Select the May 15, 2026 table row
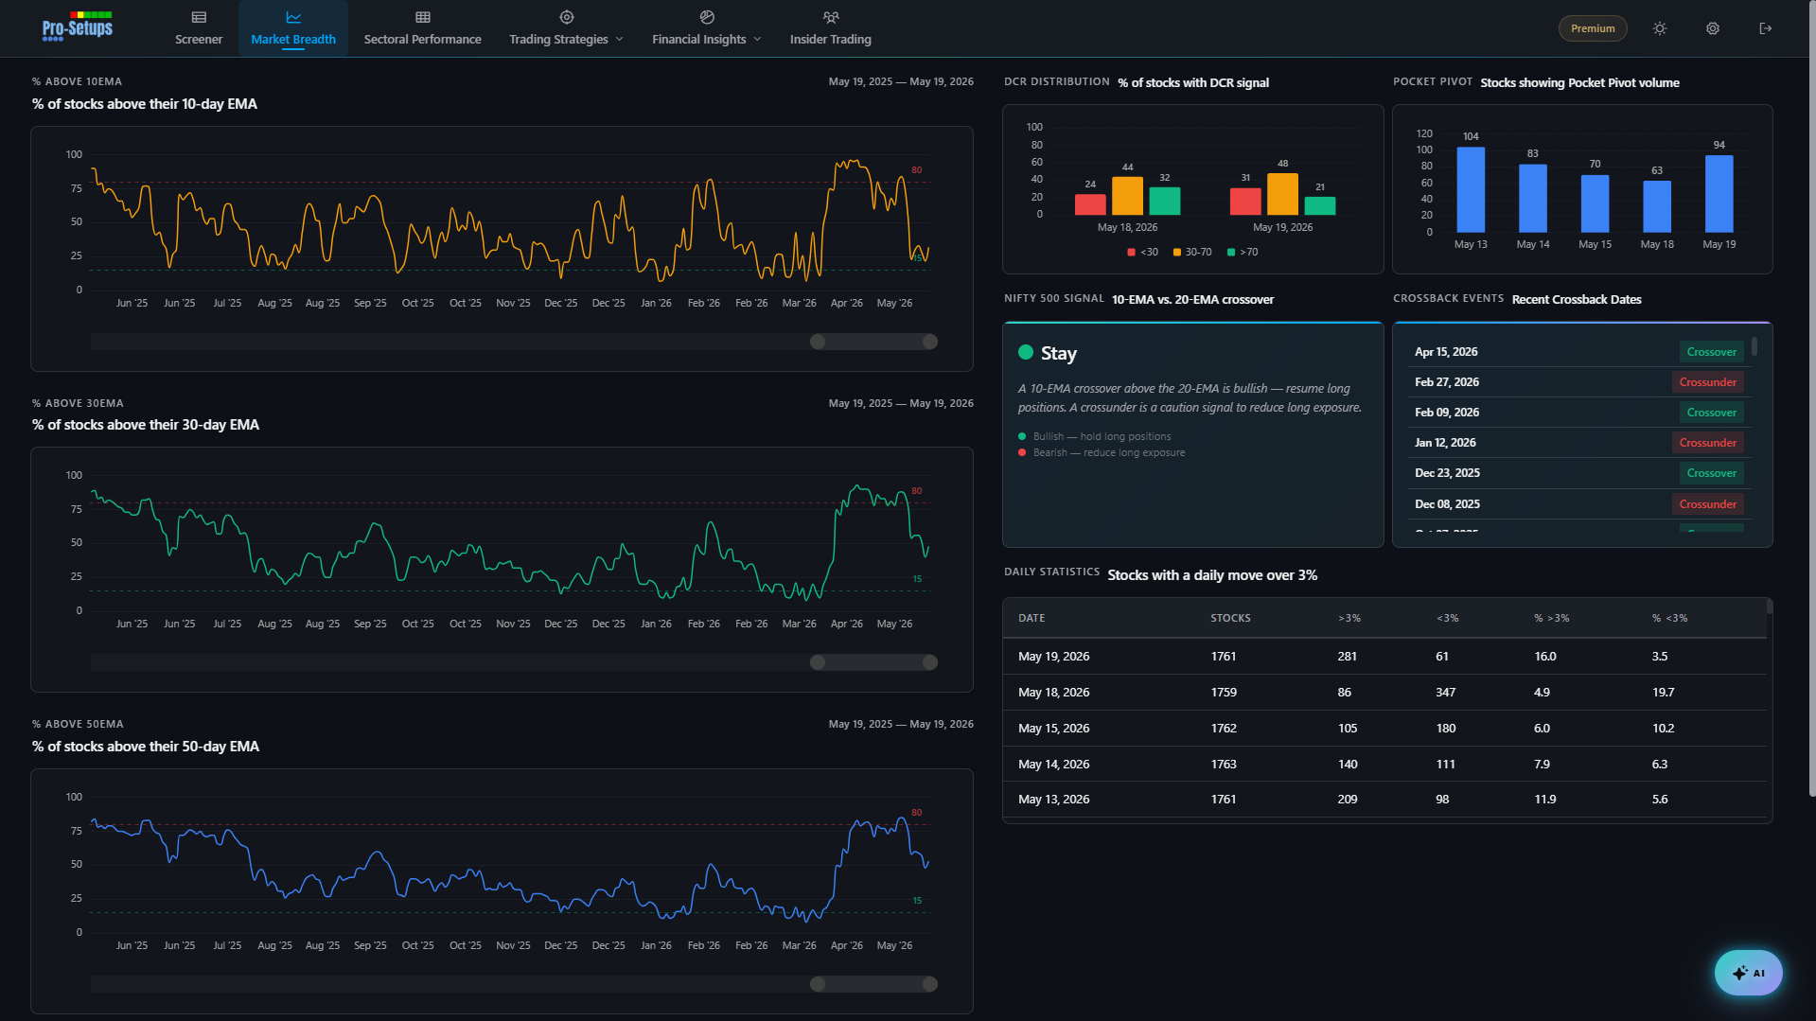The width and height of the screenshot is (1816, 1021). click(1384, 729)
